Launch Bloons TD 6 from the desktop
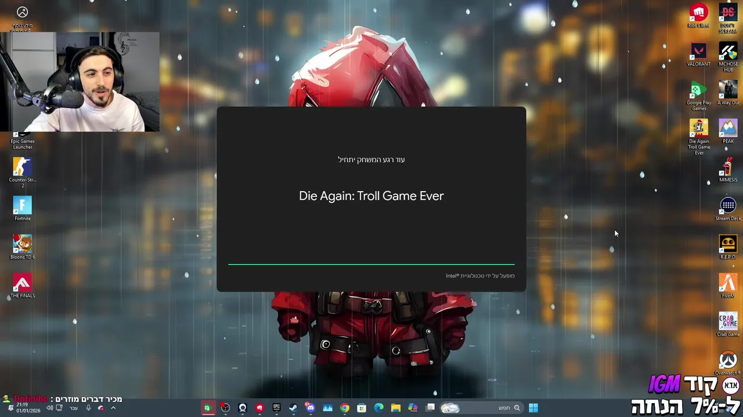This screenshot has width=743, height=417. (x=23, y=247)
